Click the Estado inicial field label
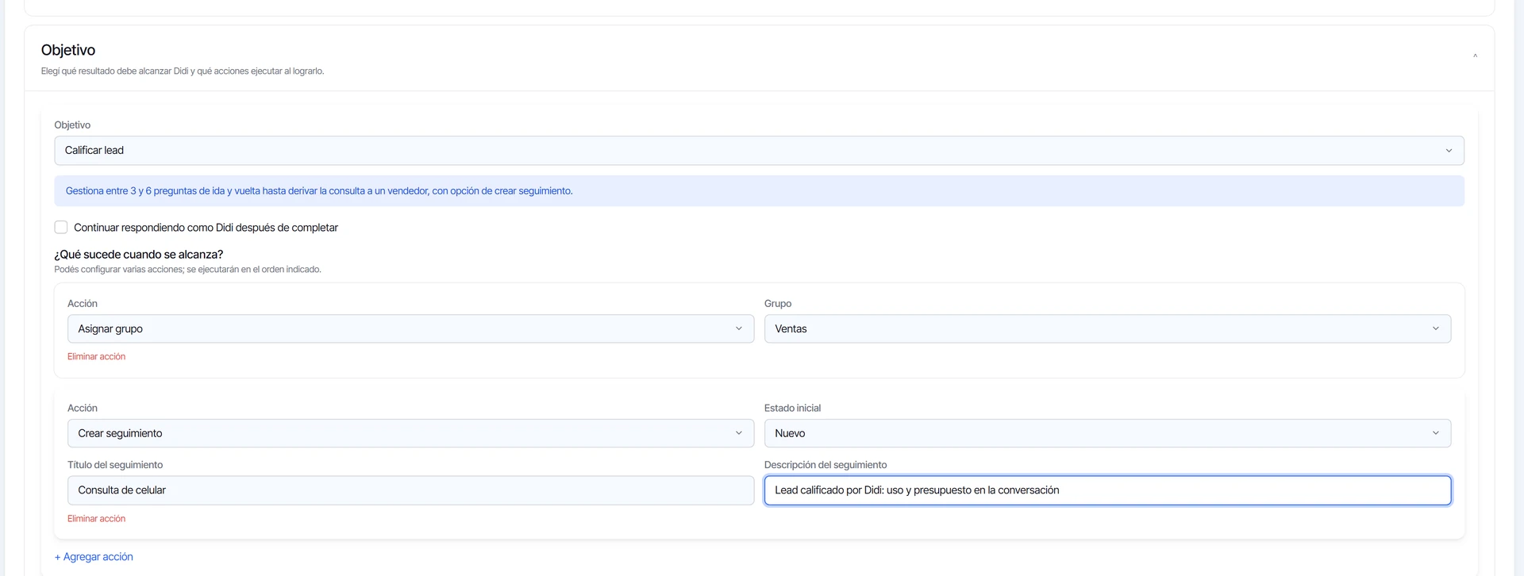Screen dimensions: 1524x576 coord(792,409)
